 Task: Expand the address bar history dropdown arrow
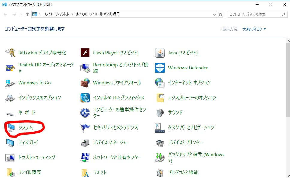pos(215,14)
